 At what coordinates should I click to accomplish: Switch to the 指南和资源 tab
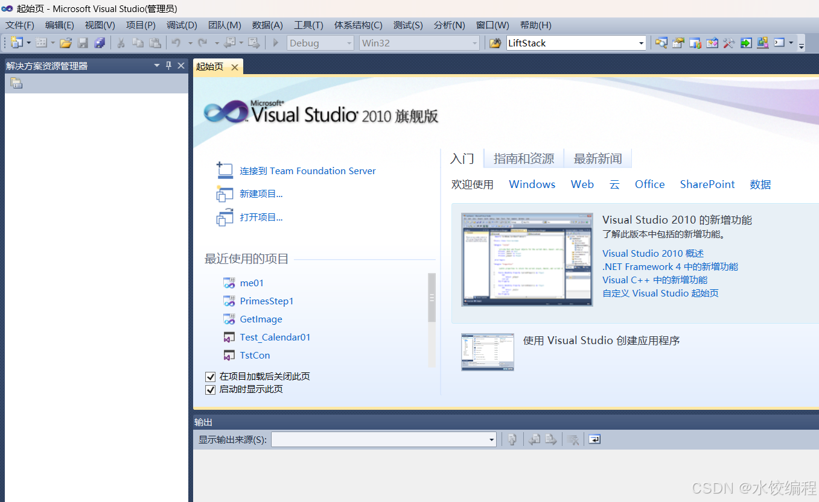[x=524, y=158]
